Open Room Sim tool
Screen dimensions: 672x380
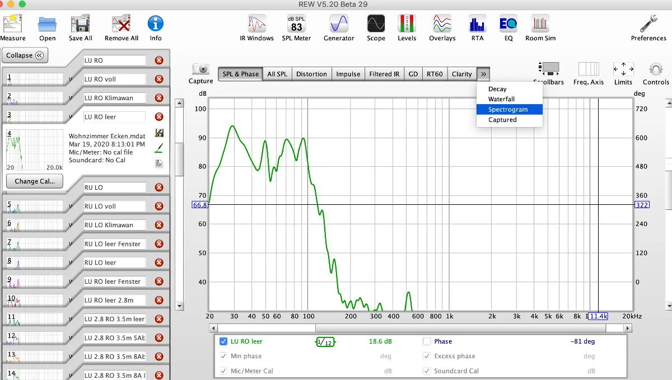point(540,28)
